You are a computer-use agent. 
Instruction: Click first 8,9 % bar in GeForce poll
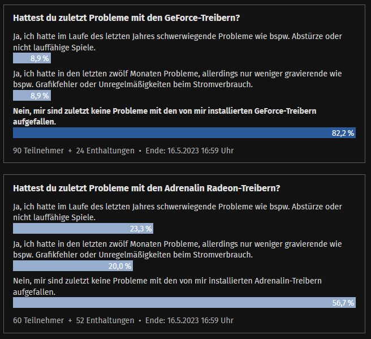(x=32, y=58)
